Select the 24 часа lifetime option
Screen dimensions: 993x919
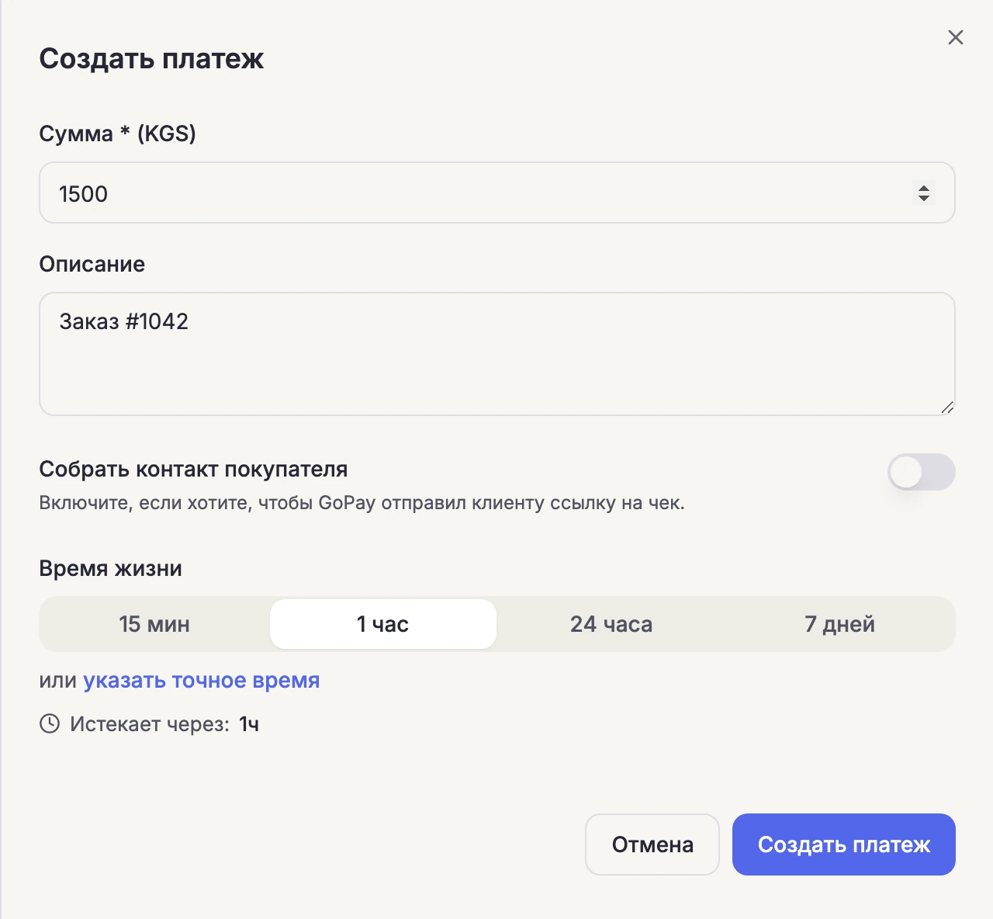click(611, 624)
